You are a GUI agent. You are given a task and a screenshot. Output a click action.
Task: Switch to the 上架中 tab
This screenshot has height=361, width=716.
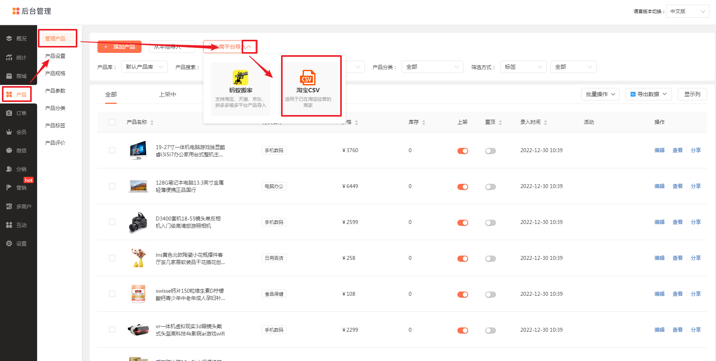click(x=167, y=94)
